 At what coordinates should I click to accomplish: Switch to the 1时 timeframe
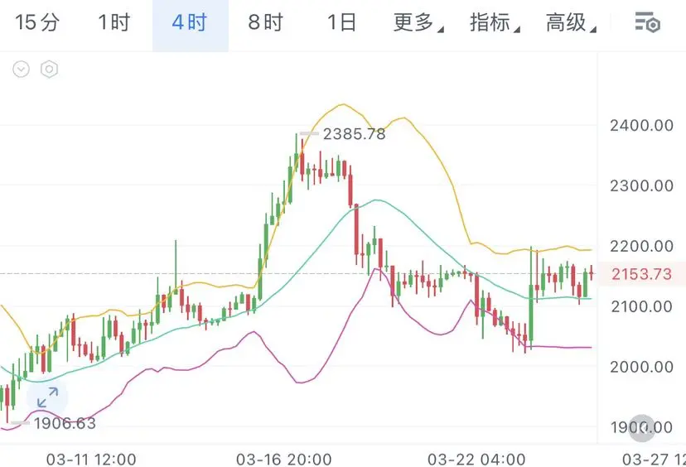(x=114, y=22)
